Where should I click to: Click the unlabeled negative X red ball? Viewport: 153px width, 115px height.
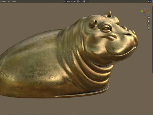(x=144, y=12)
